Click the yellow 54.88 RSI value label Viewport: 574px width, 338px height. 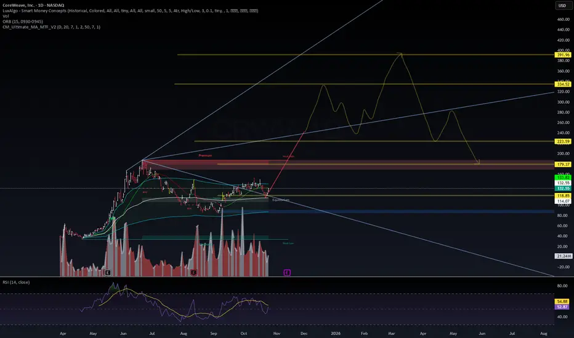[562, 302]
